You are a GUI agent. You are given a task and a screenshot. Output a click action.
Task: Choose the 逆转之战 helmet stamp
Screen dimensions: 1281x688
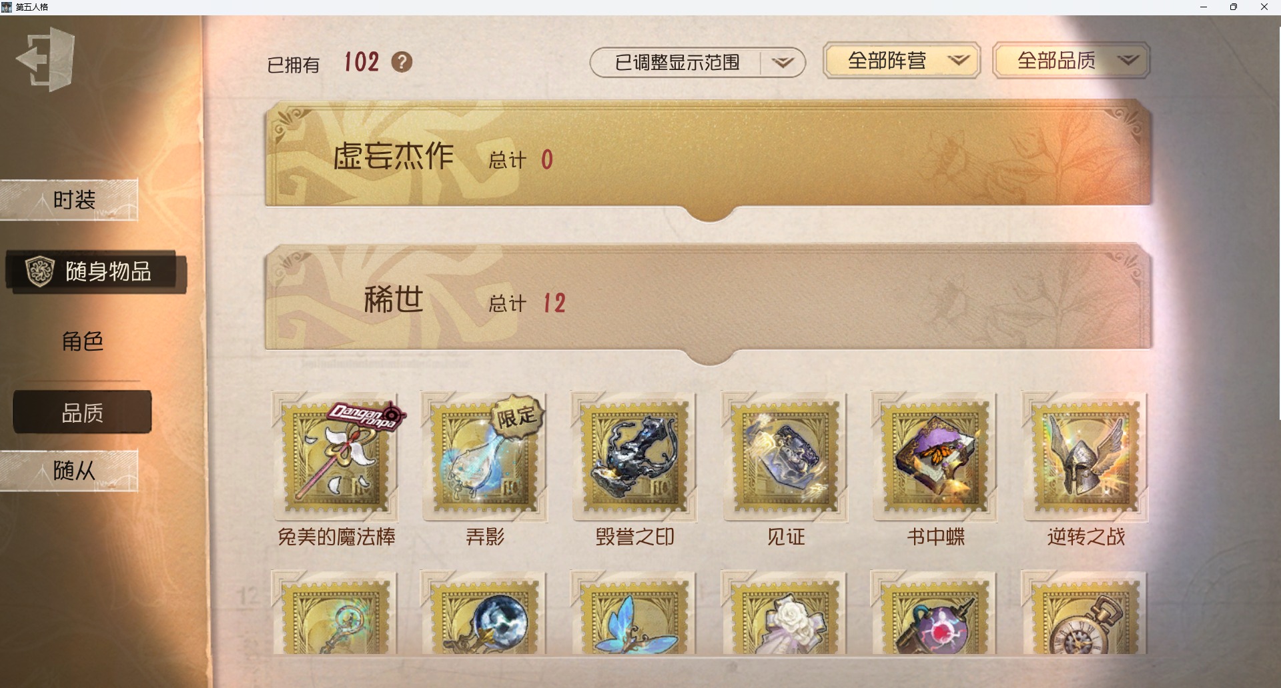[1086, 457]
